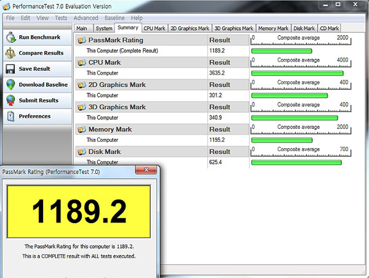
Task: Open the Advanced menu
Action: (x=85, y=18)
